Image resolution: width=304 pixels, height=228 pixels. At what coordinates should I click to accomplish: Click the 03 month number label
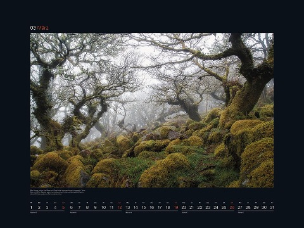click(33, 28)
